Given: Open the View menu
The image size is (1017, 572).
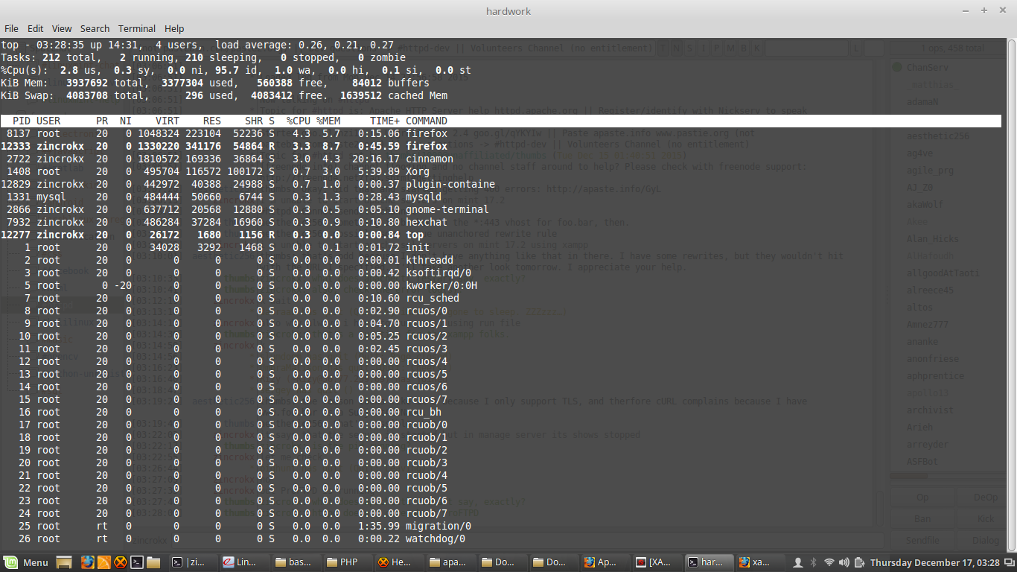Looking at the screenshot, I should tap(62, 28).
